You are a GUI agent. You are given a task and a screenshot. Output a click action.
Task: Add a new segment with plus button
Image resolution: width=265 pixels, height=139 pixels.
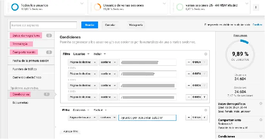tap(256, 7)
